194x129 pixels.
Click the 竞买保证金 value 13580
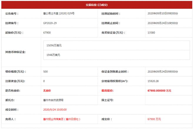[151, 32]
